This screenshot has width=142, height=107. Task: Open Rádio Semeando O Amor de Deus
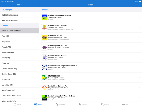[91, 97]
